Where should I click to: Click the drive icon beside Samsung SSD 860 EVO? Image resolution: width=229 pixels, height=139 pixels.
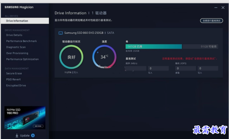61,33
